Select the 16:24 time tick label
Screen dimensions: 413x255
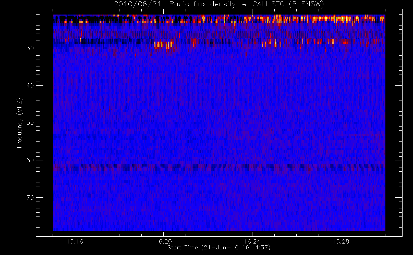coord(252,241)
